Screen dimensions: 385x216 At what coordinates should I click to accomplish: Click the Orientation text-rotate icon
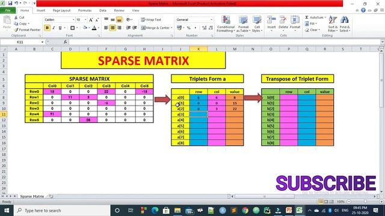(x=128, y=20)
